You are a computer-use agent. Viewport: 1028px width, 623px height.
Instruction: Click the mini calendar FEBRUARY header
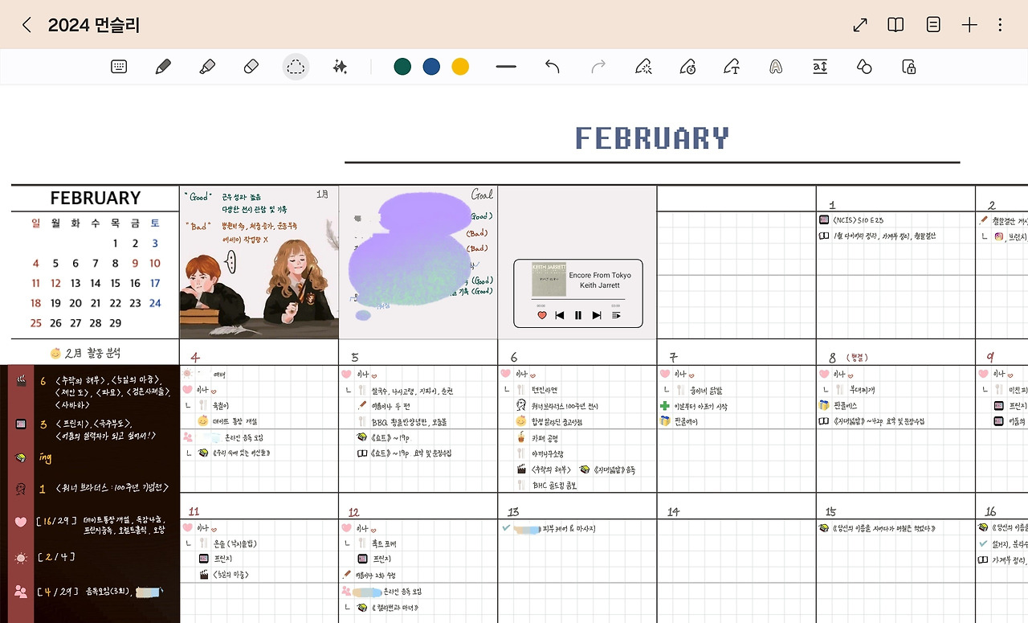(x=96, y=198)
